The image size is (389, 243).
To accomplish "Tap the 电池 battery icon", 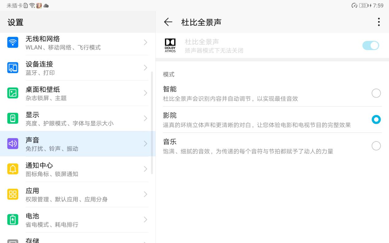I will pos(13,220).
